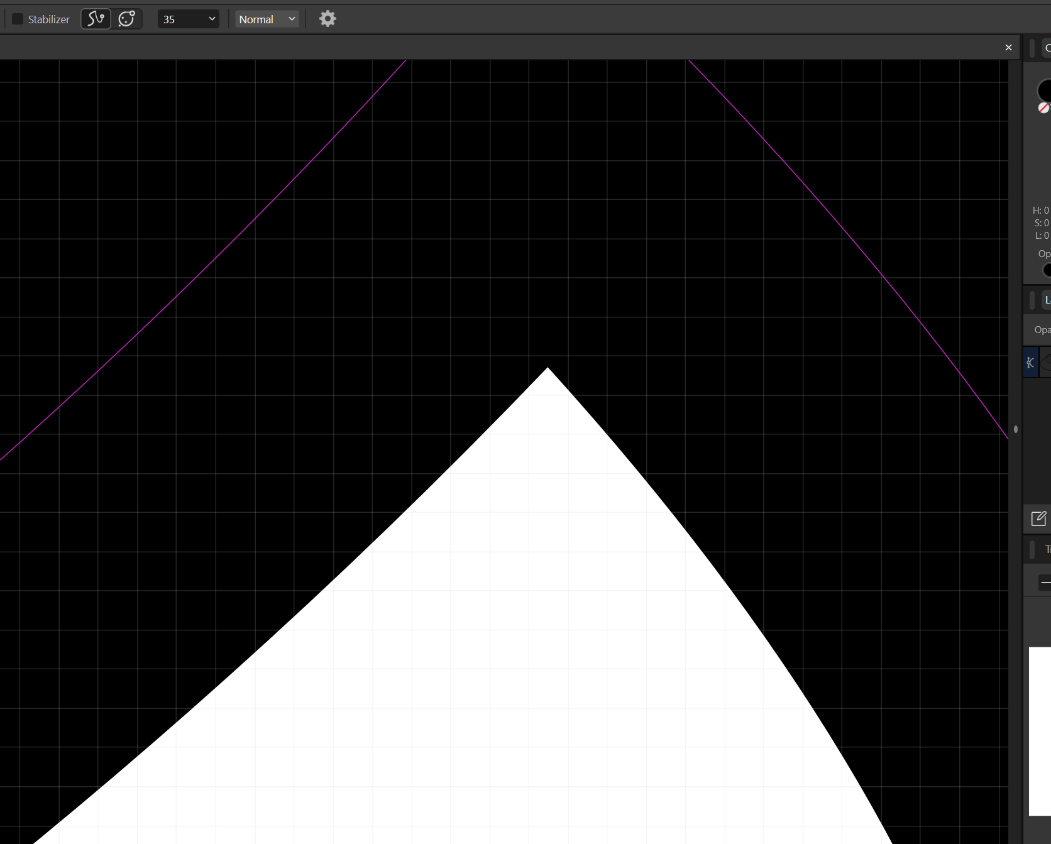Switch to the Layers panel tab
Screen dimensions: 1051x844
point(1047,300)
